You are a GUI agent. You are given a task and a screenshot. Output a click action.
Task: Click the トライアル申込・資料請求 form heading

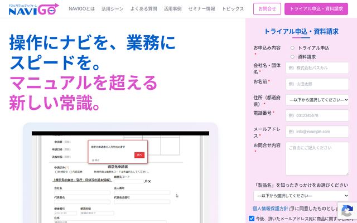click(301, 31)
